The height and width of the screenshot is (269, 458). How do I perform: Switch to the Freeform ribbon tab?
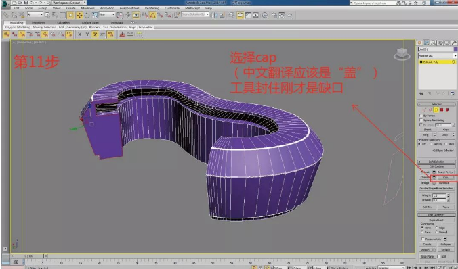click(x=38, y=22)
